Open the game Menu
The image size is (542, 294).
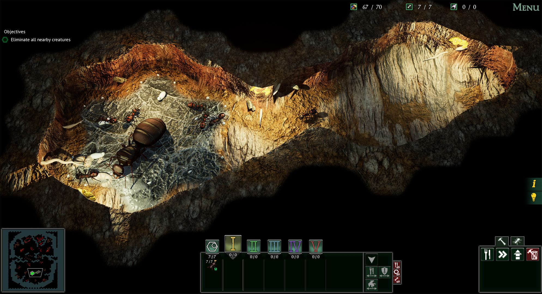pyautogui.click(x=526, y=7)
